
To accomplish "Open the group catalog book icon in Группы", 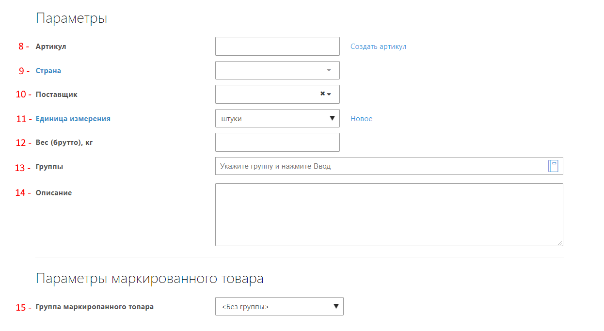I will coord(553,166).
